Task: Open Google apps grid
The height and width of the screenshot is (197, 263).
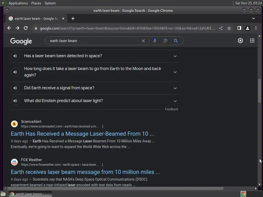Action: point(252,41)
